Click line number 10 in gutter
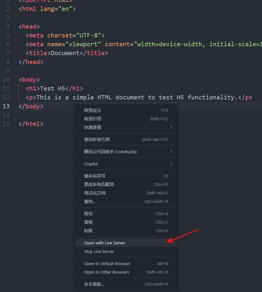This screenshot has width=262, height=292. [x=6, y=80]
